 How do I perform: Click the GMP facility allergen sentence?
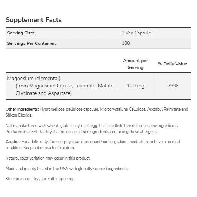[x=81, y=132]
